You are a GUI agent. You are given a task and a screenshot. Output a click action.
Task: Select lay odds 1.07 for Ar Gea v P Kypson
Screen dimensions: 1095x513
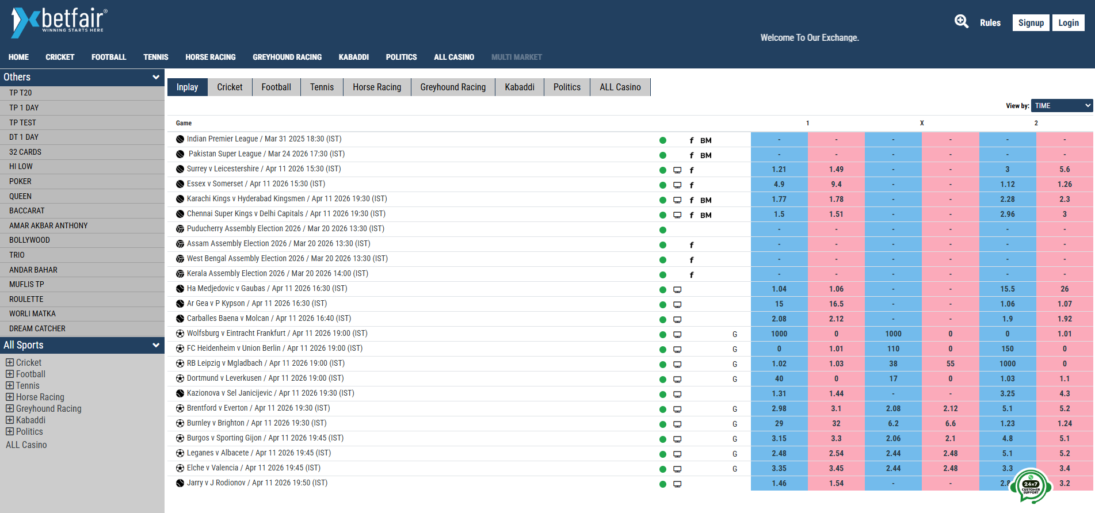[x=1065, y=304]
